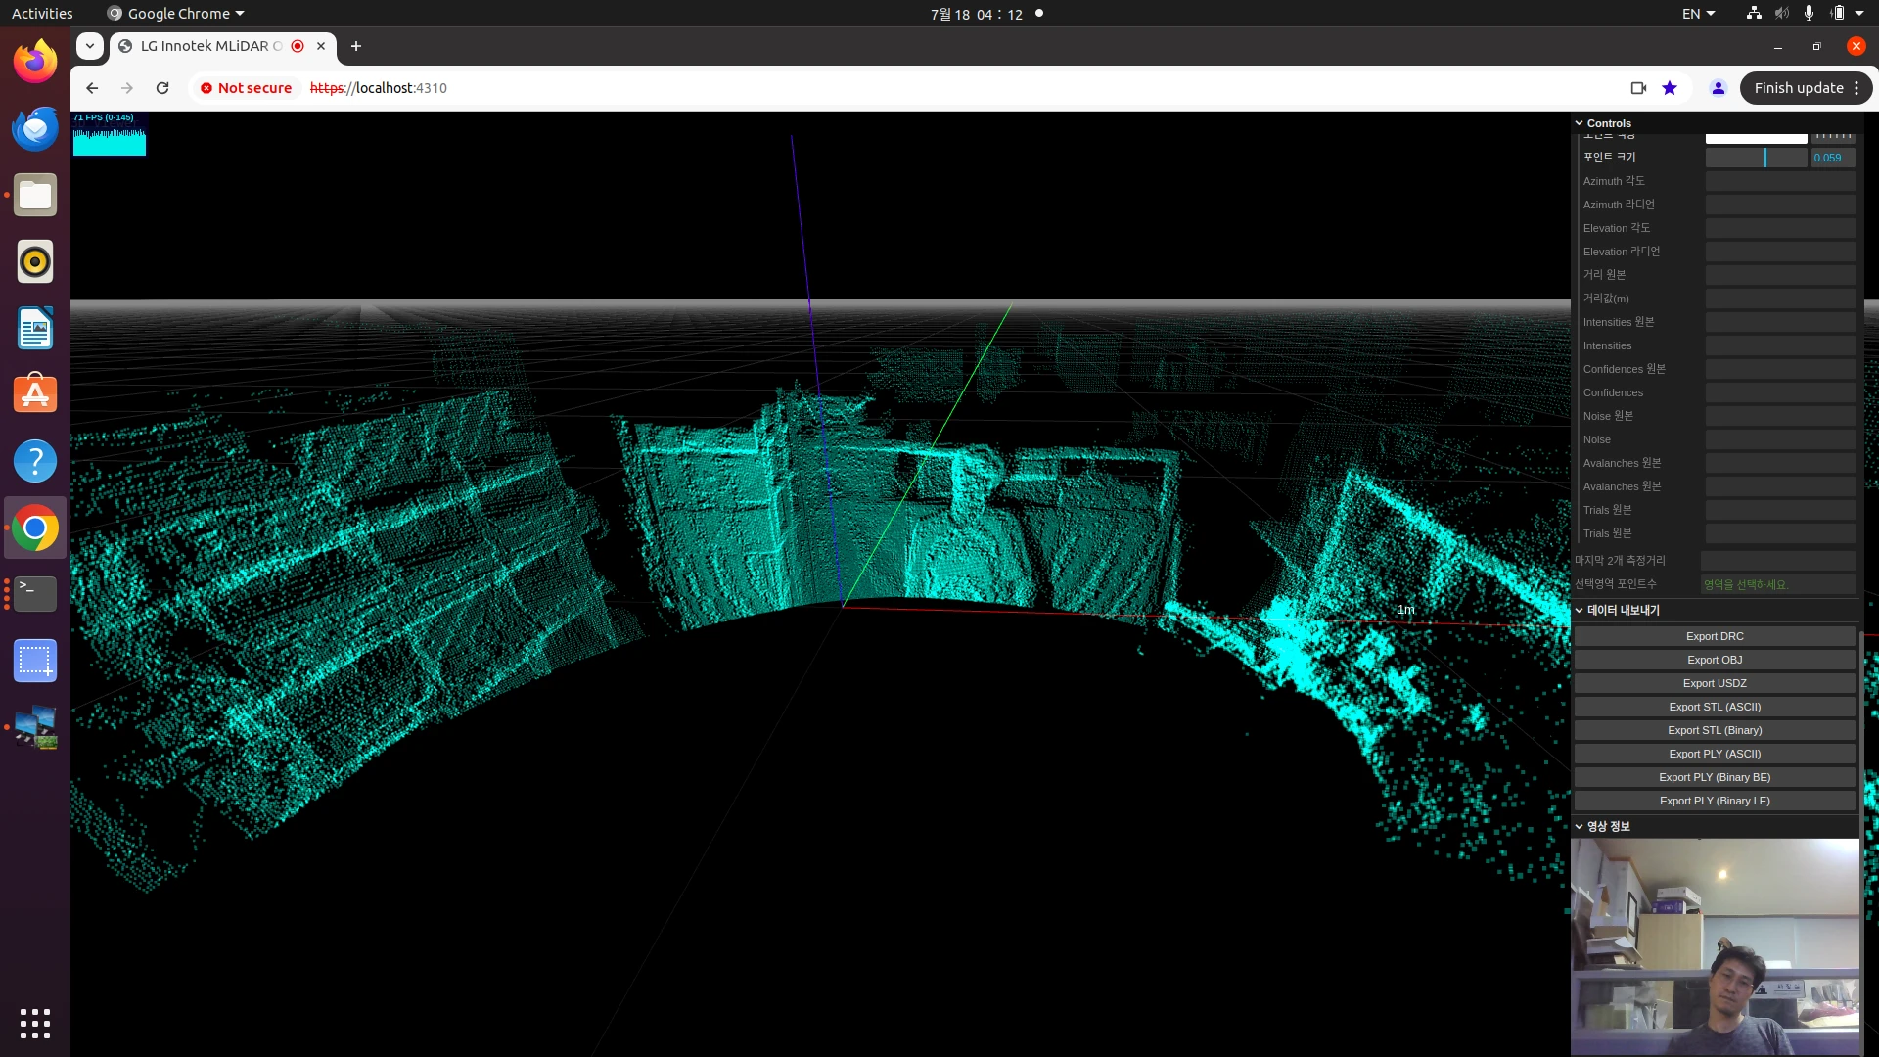Open camera permission indicator in address bar
The width and height of the screenshot is (1879, 1057).
click(x=1638, y=88)
